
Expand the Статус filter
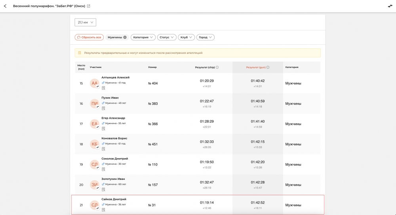(166, 37)
